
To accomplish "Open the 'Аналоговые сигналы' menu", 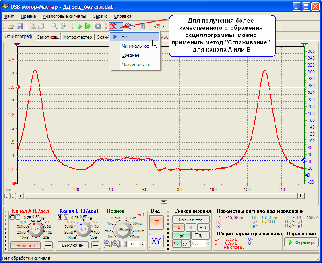I will point(64,17).
